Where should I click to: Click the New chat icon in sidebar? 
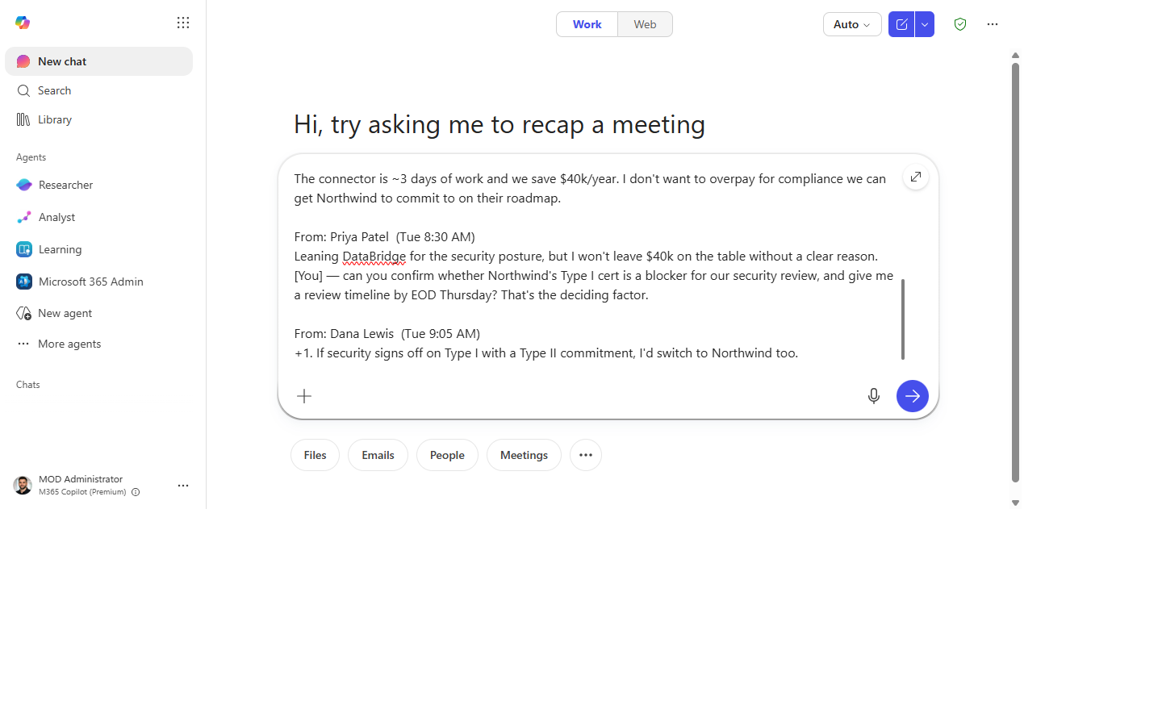(23, 61)
